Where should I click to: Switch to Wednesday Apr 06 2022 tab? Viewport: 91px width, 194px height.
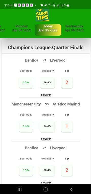coord(74,28)
